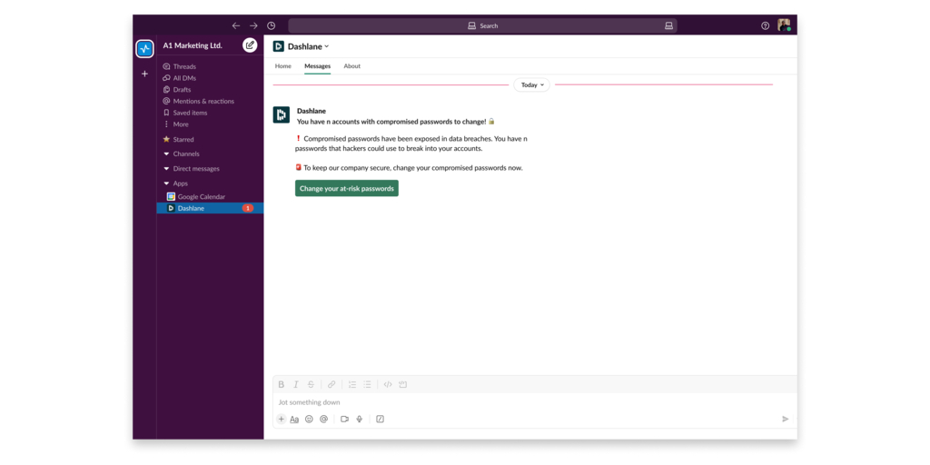The height and width of the screenshot is (465, 930).
Task: Toggle strikethrough text formatting
Action: 311,384
